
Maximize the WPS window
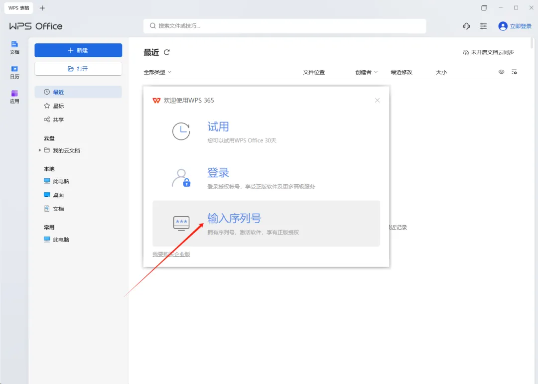point(516,7)
